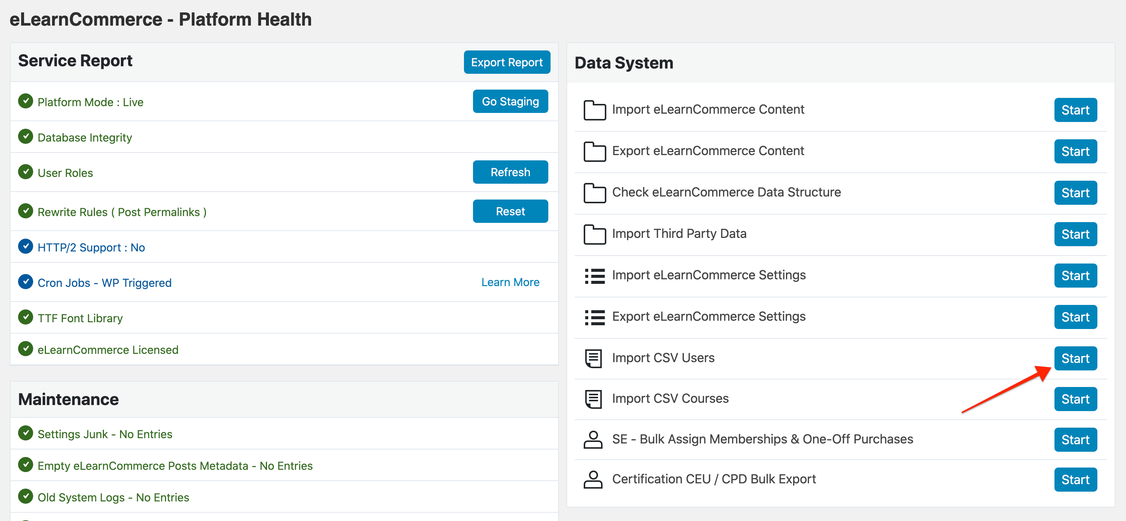Click the folder icon for Import Third Party Data
This screenshot has height=521, width=1126.
595,234
